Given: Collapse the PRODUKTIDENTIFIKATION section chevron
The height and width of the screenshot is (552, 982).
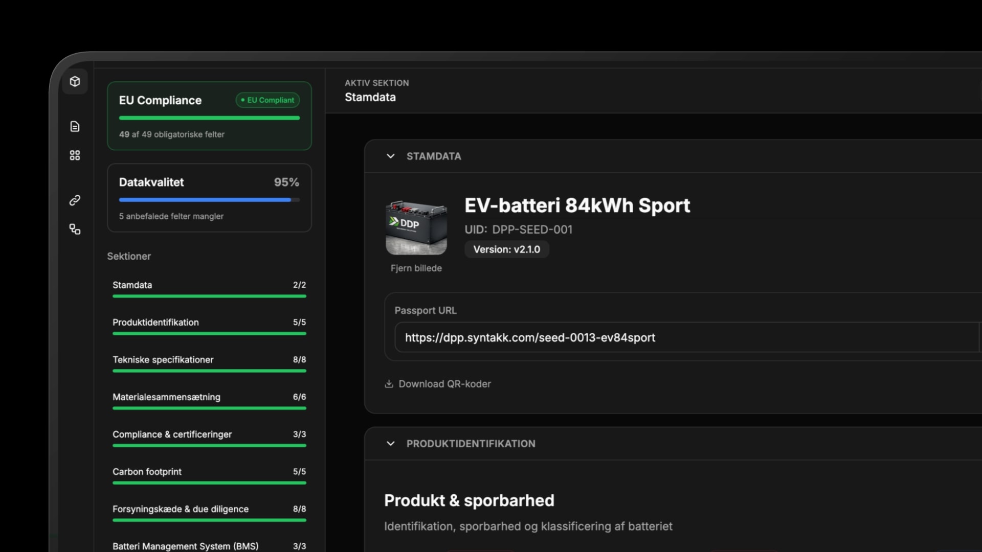Looking at the screenshot, I should pyautogui.click(x=391, y=444).
